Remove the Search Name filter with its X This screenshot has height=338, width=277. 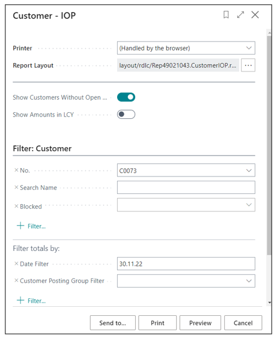16,187
